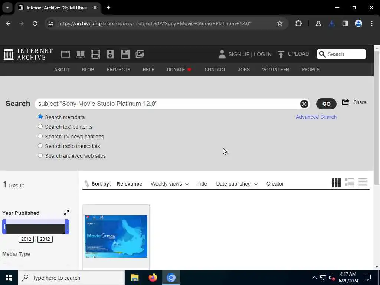Switch to extended list view
Screen dimensions: 380x285
click(350, 183)
